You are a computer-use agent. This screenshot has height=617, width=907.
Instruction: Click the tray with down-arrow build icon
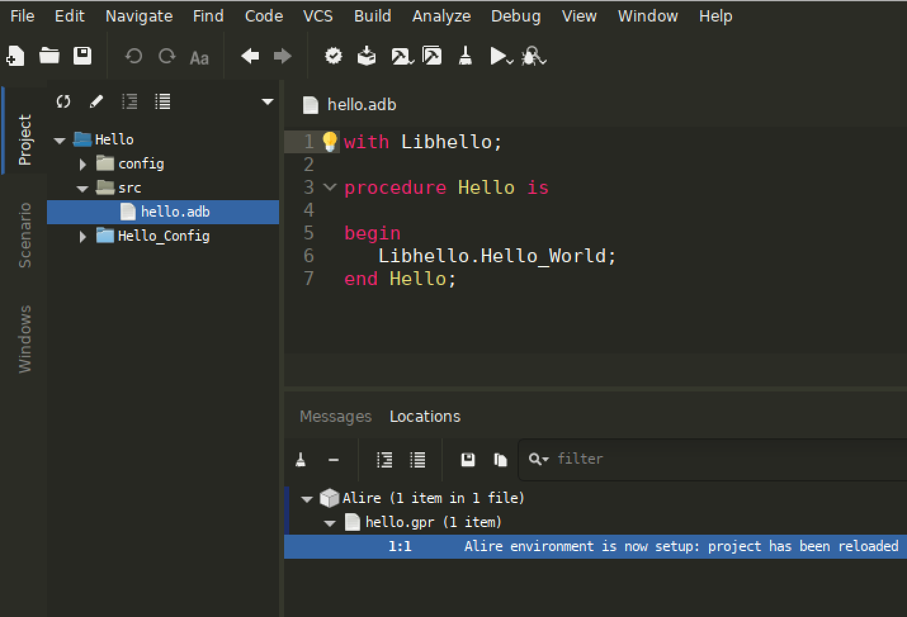[x=367, y=56]
